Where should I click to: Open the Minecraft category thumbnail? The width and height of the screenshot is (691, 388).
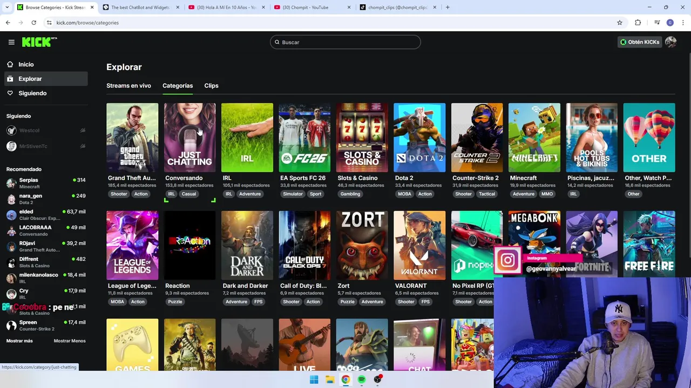click(x=534, y=137)
